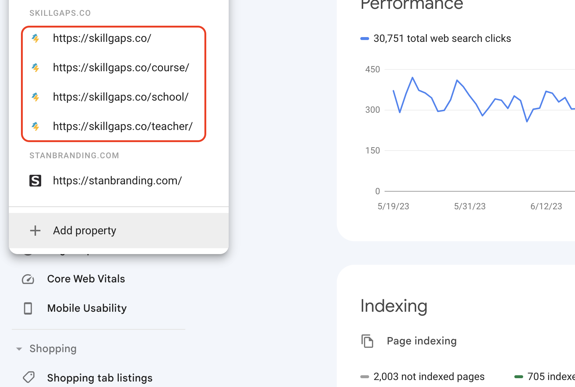Click the plus icon beside Add property
The height and width of the screenshot is (387, 575).
coord(35,231)
